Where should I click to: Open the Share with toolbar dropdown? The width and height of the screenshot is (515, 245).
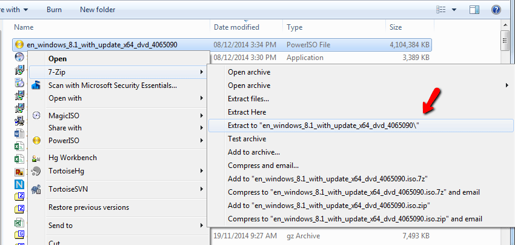[14, 10]
